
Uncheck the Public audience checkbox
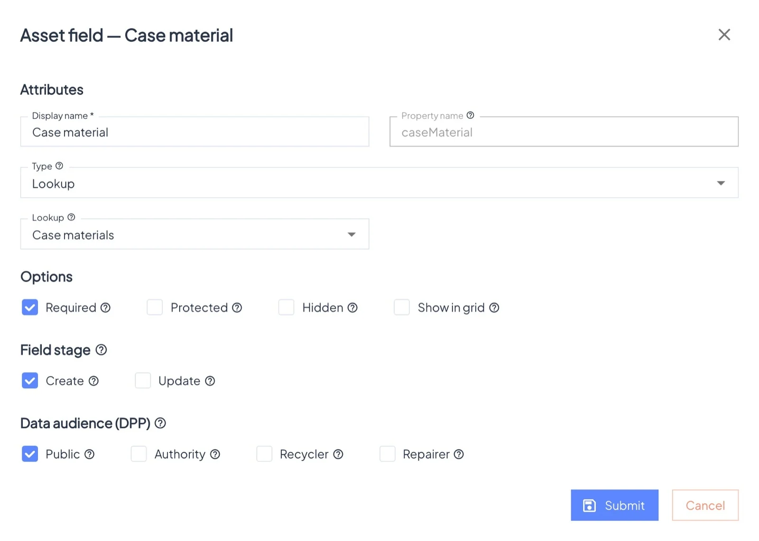coord(30,454)
